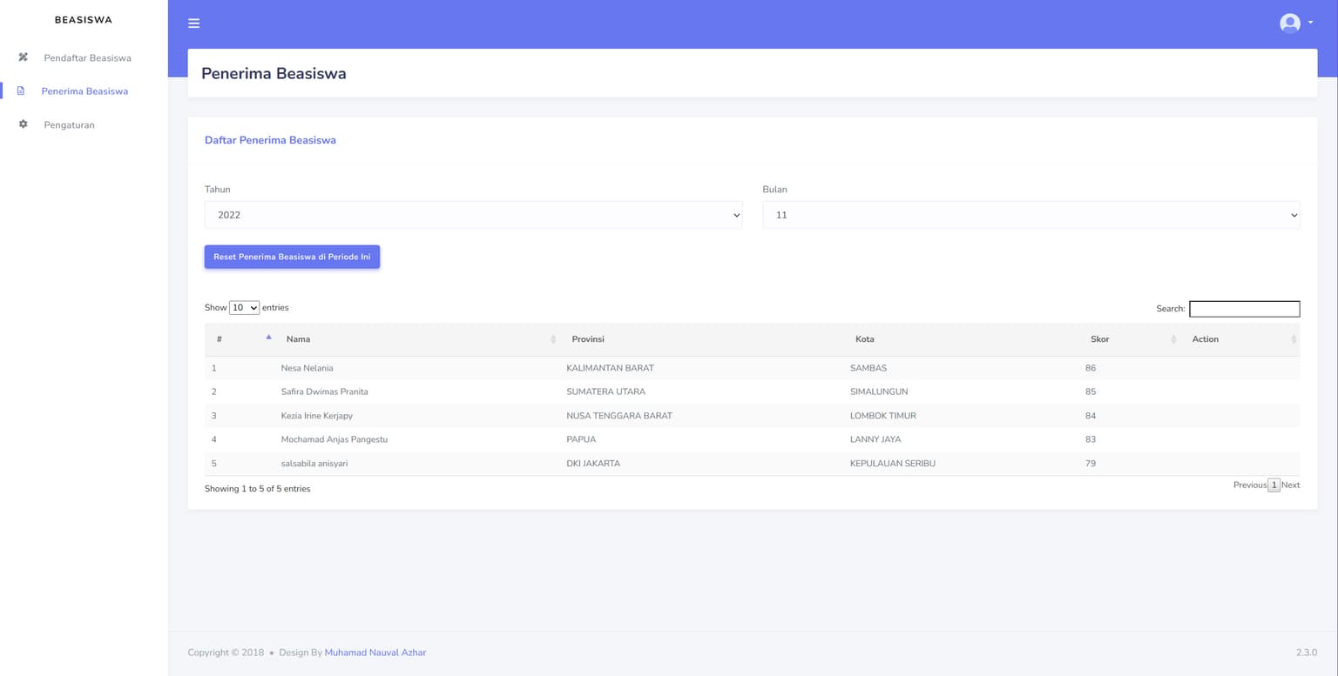
Task: Expand the Show entries count dropdown
Action: click(x=244, y=308)
